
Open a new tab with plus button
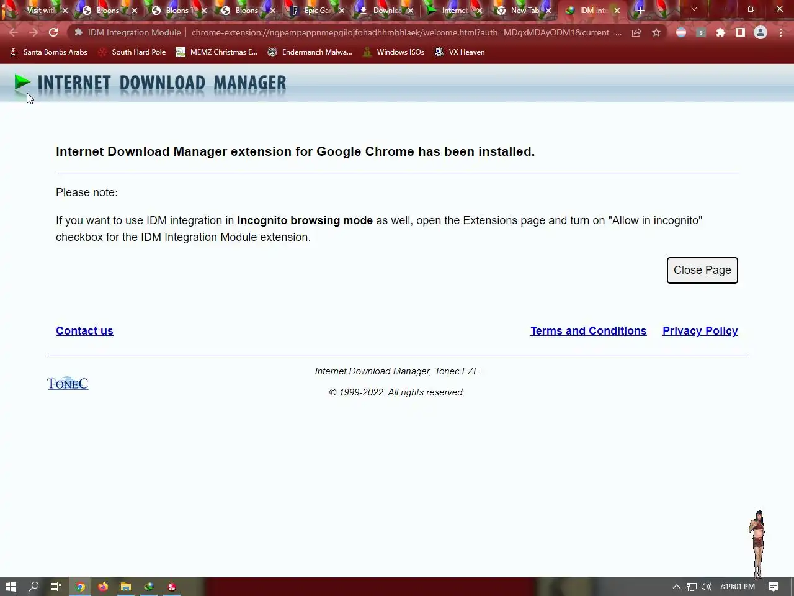pyautogui.click(x=640, y=10)
